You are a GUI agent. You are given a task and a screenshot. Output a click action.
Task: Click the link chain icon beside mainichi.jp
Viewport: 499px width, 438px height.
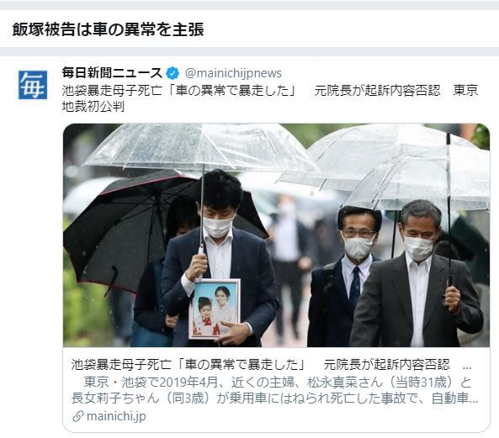[78, 416]
